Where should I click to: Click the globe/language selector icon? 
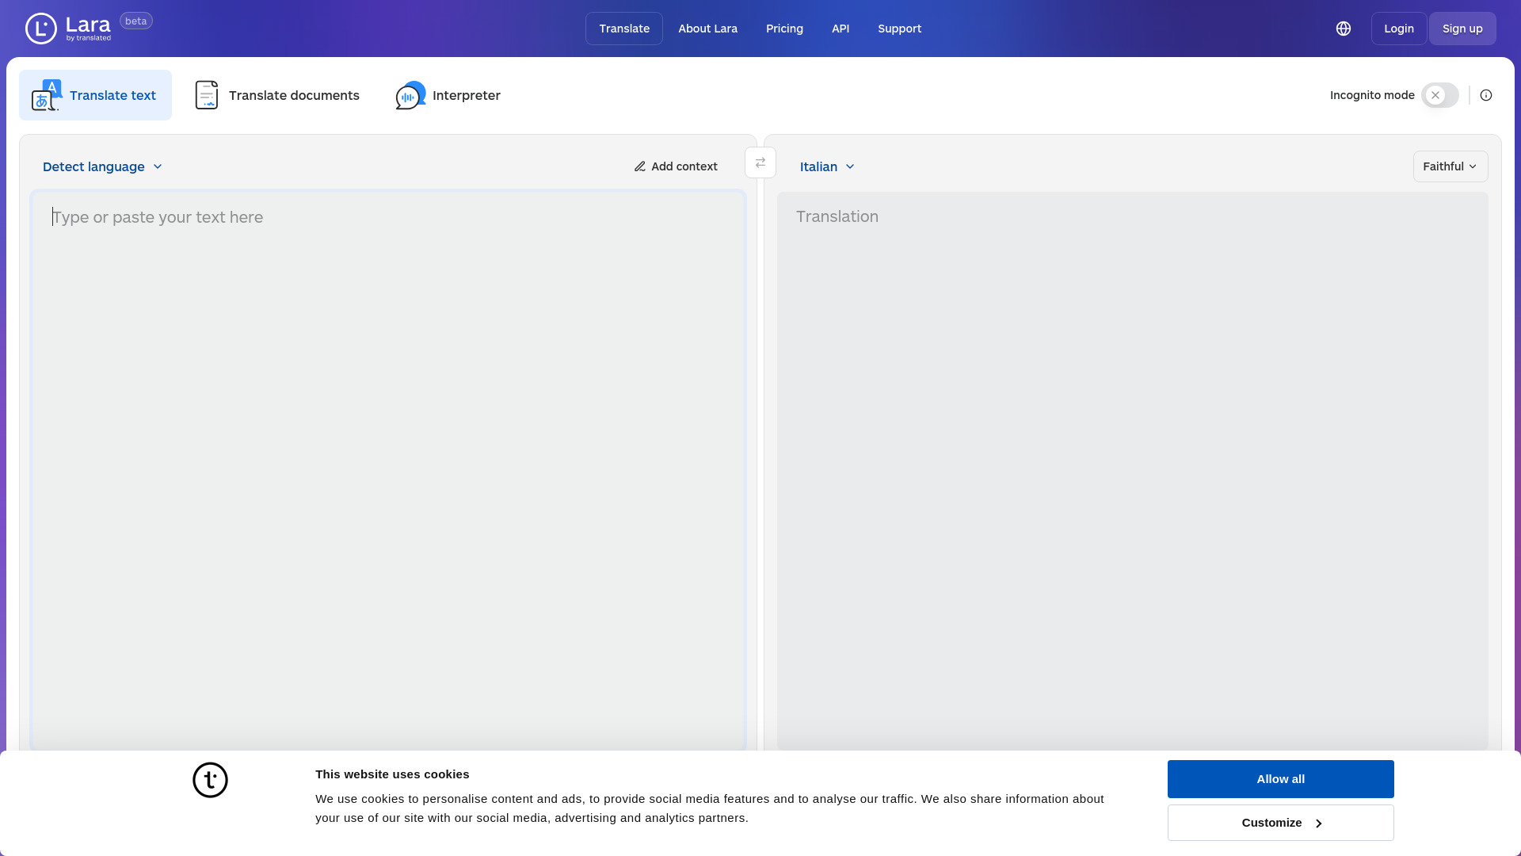tap(1344, 29)
